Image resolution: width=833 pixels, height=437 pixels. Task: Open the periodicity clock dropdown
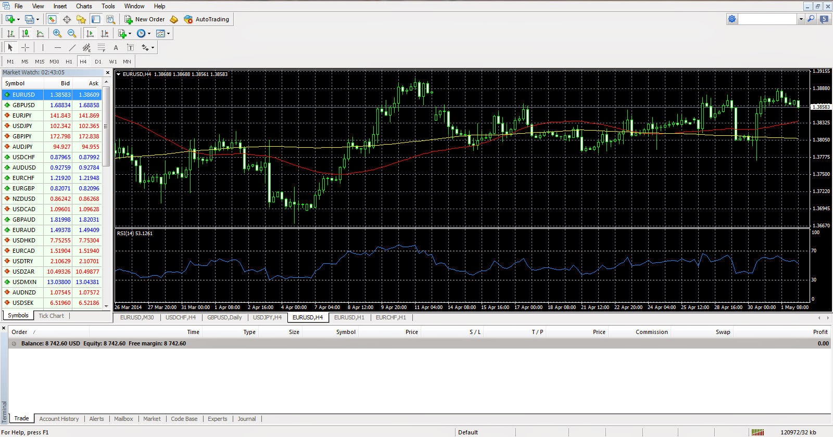(x=144, y=33)
